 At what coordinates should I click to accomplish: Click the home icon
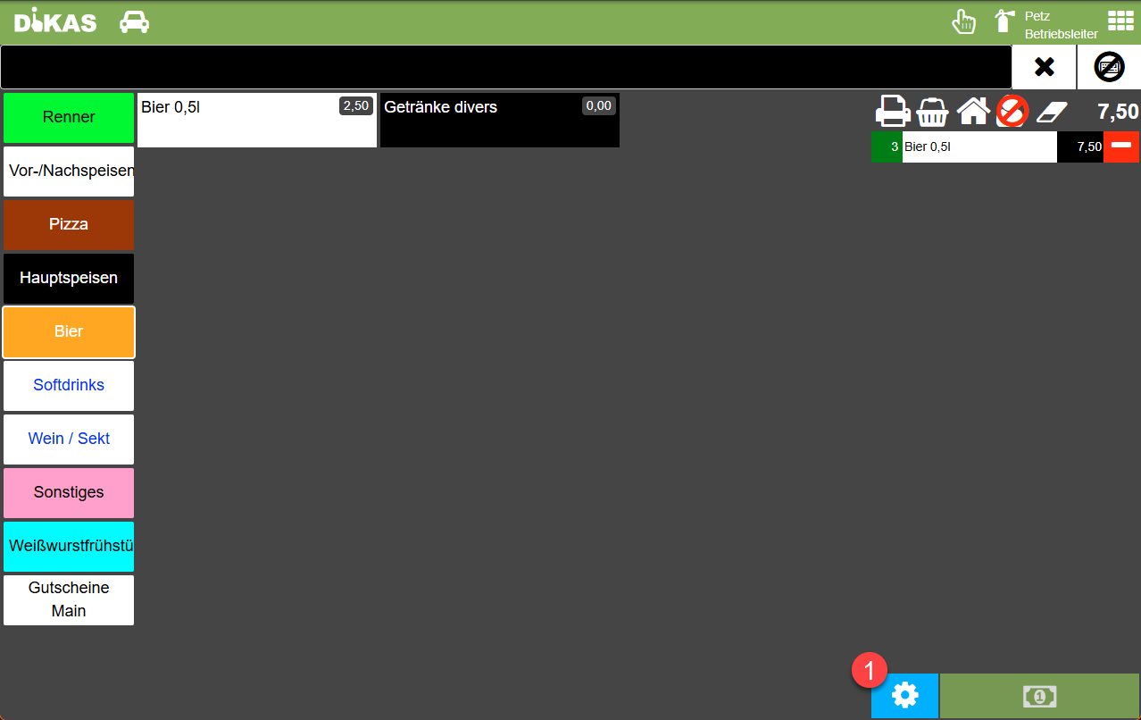click(x=973, y=112)
